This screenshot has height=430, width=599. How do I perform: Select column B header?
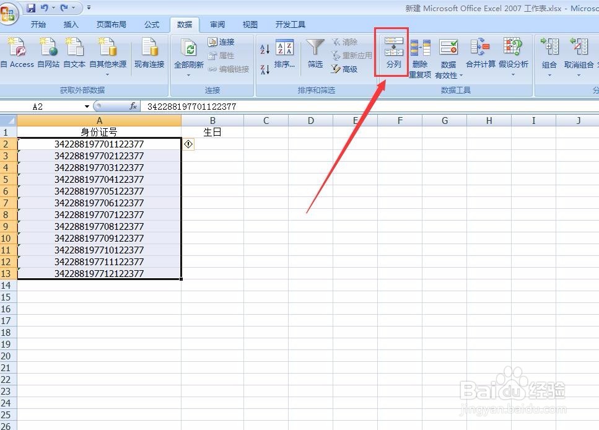[213, 121]
